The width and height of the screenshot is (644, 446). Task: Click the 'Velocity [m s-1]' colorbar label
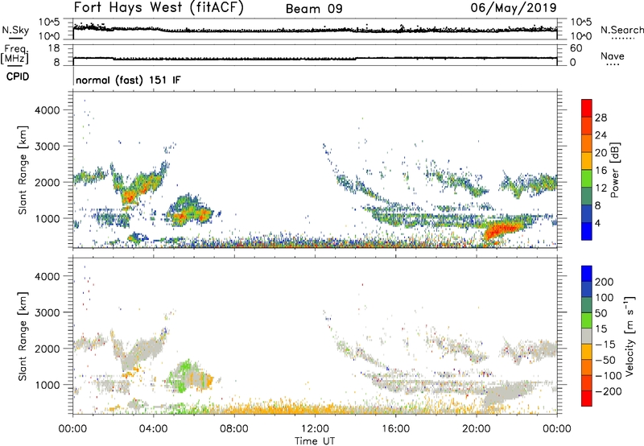[629, 336]
